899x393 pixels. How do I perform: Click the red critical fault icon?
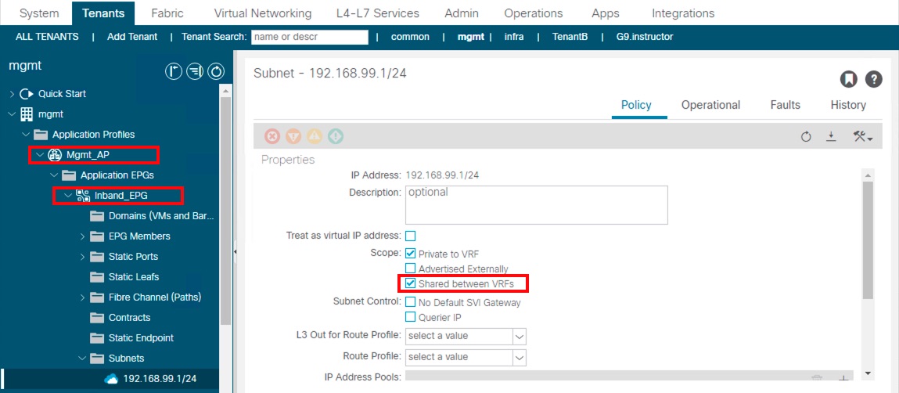(x=272, y=136)
